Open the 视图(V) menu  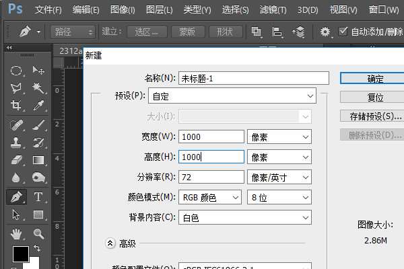[x=343, y=10]
